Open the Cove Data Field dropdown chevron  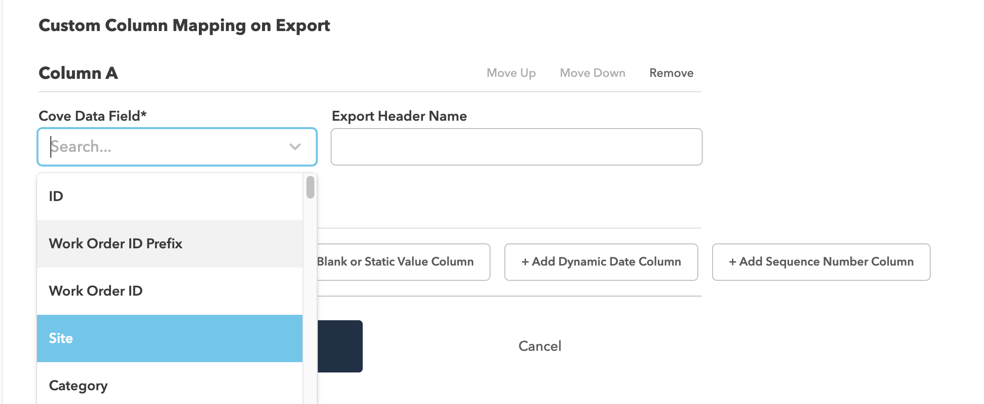click(295, 147)
